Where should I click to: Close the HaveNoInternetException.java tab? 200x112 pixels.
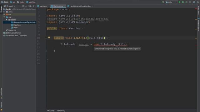coord(92,6)
